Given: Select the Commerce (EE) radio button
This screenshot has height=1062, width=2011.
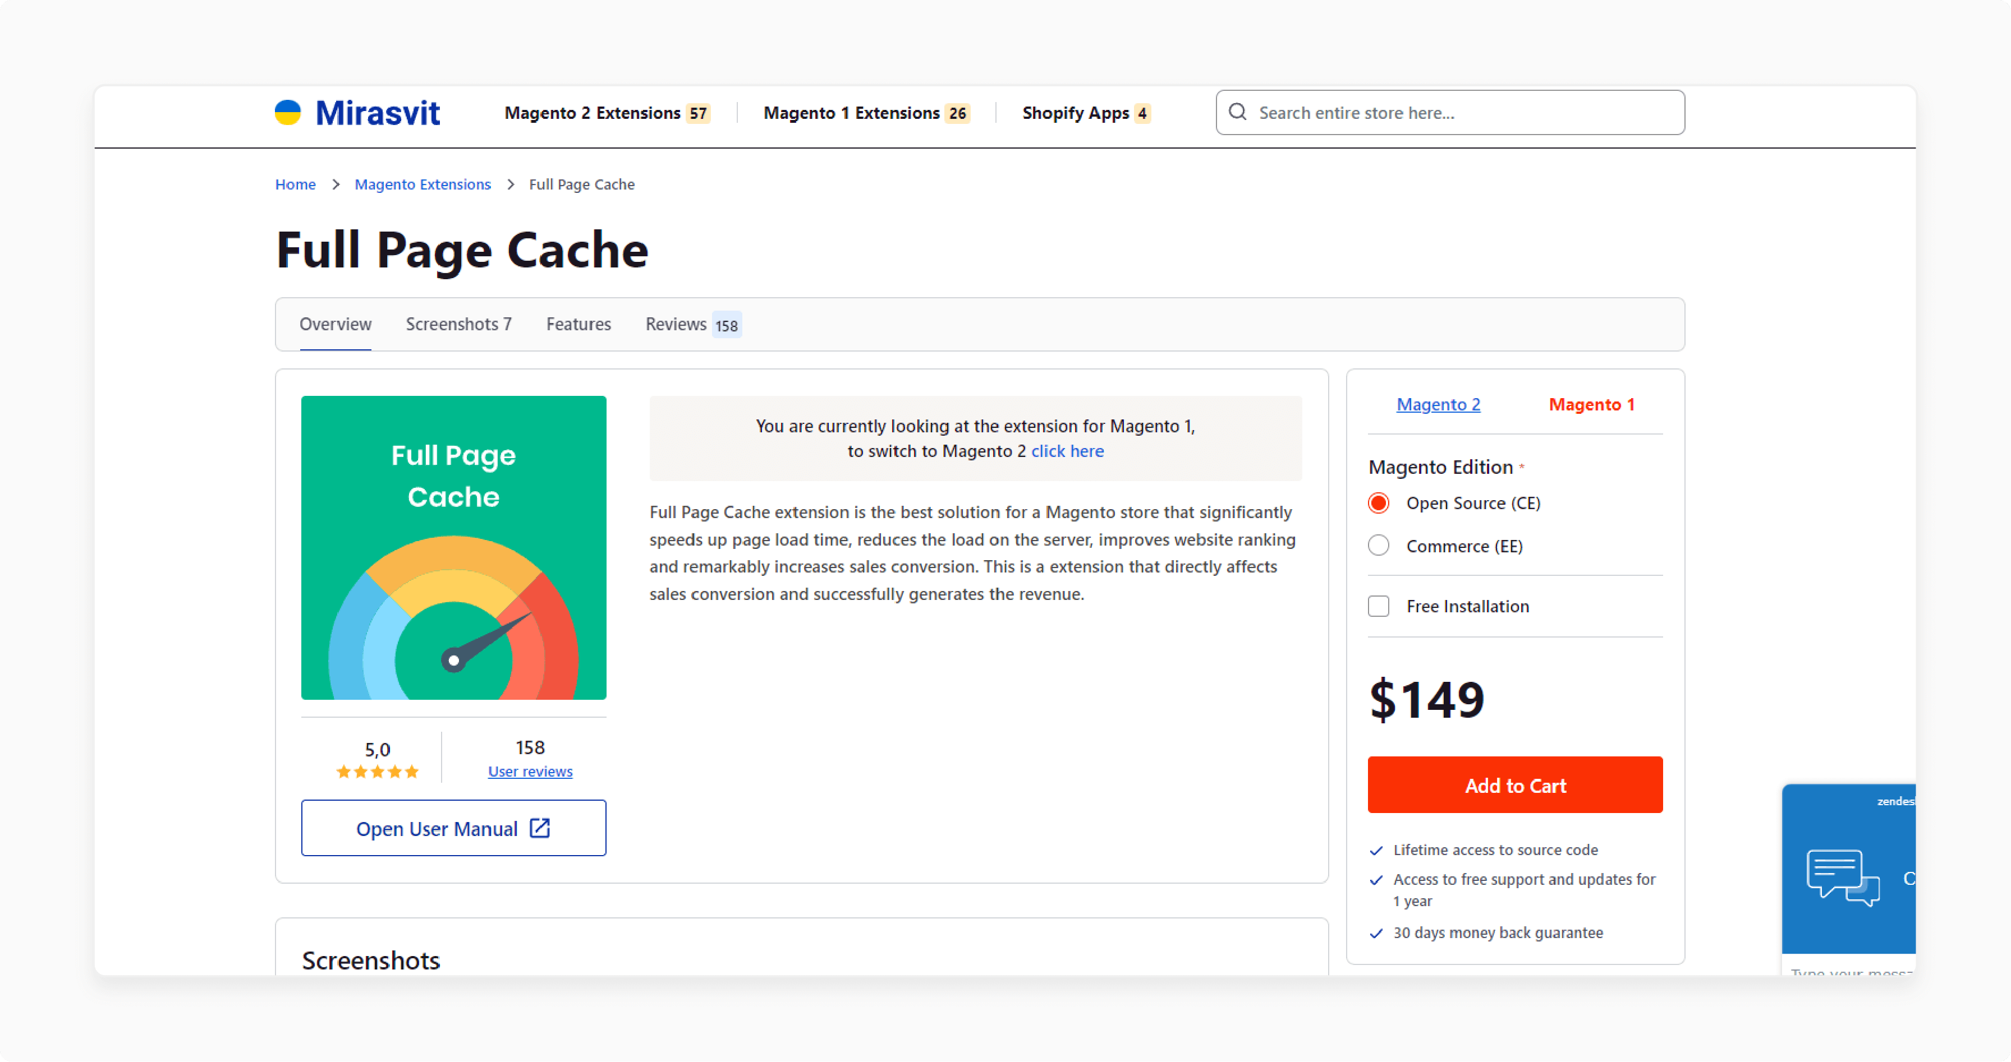Looking at the screenshot, I should point(1379,546).
